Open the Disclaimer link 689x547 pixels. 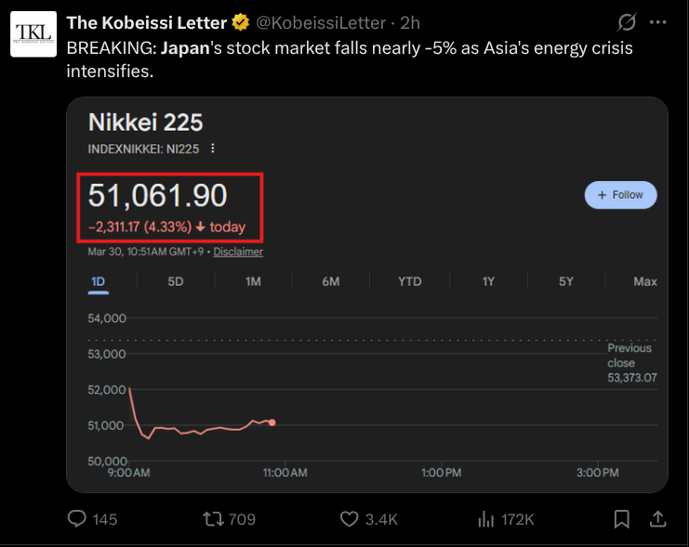coord(238,252)
